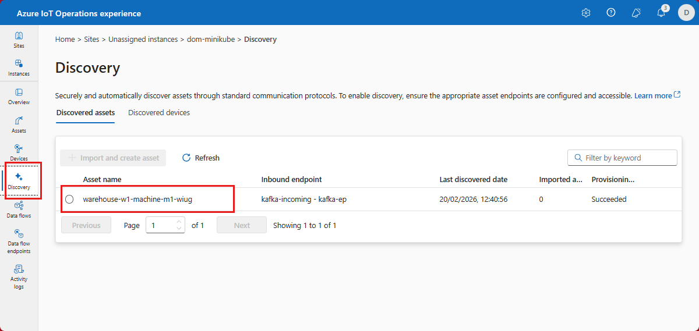
Task: Open Data flows in sidebar
Action: point(19,210)
